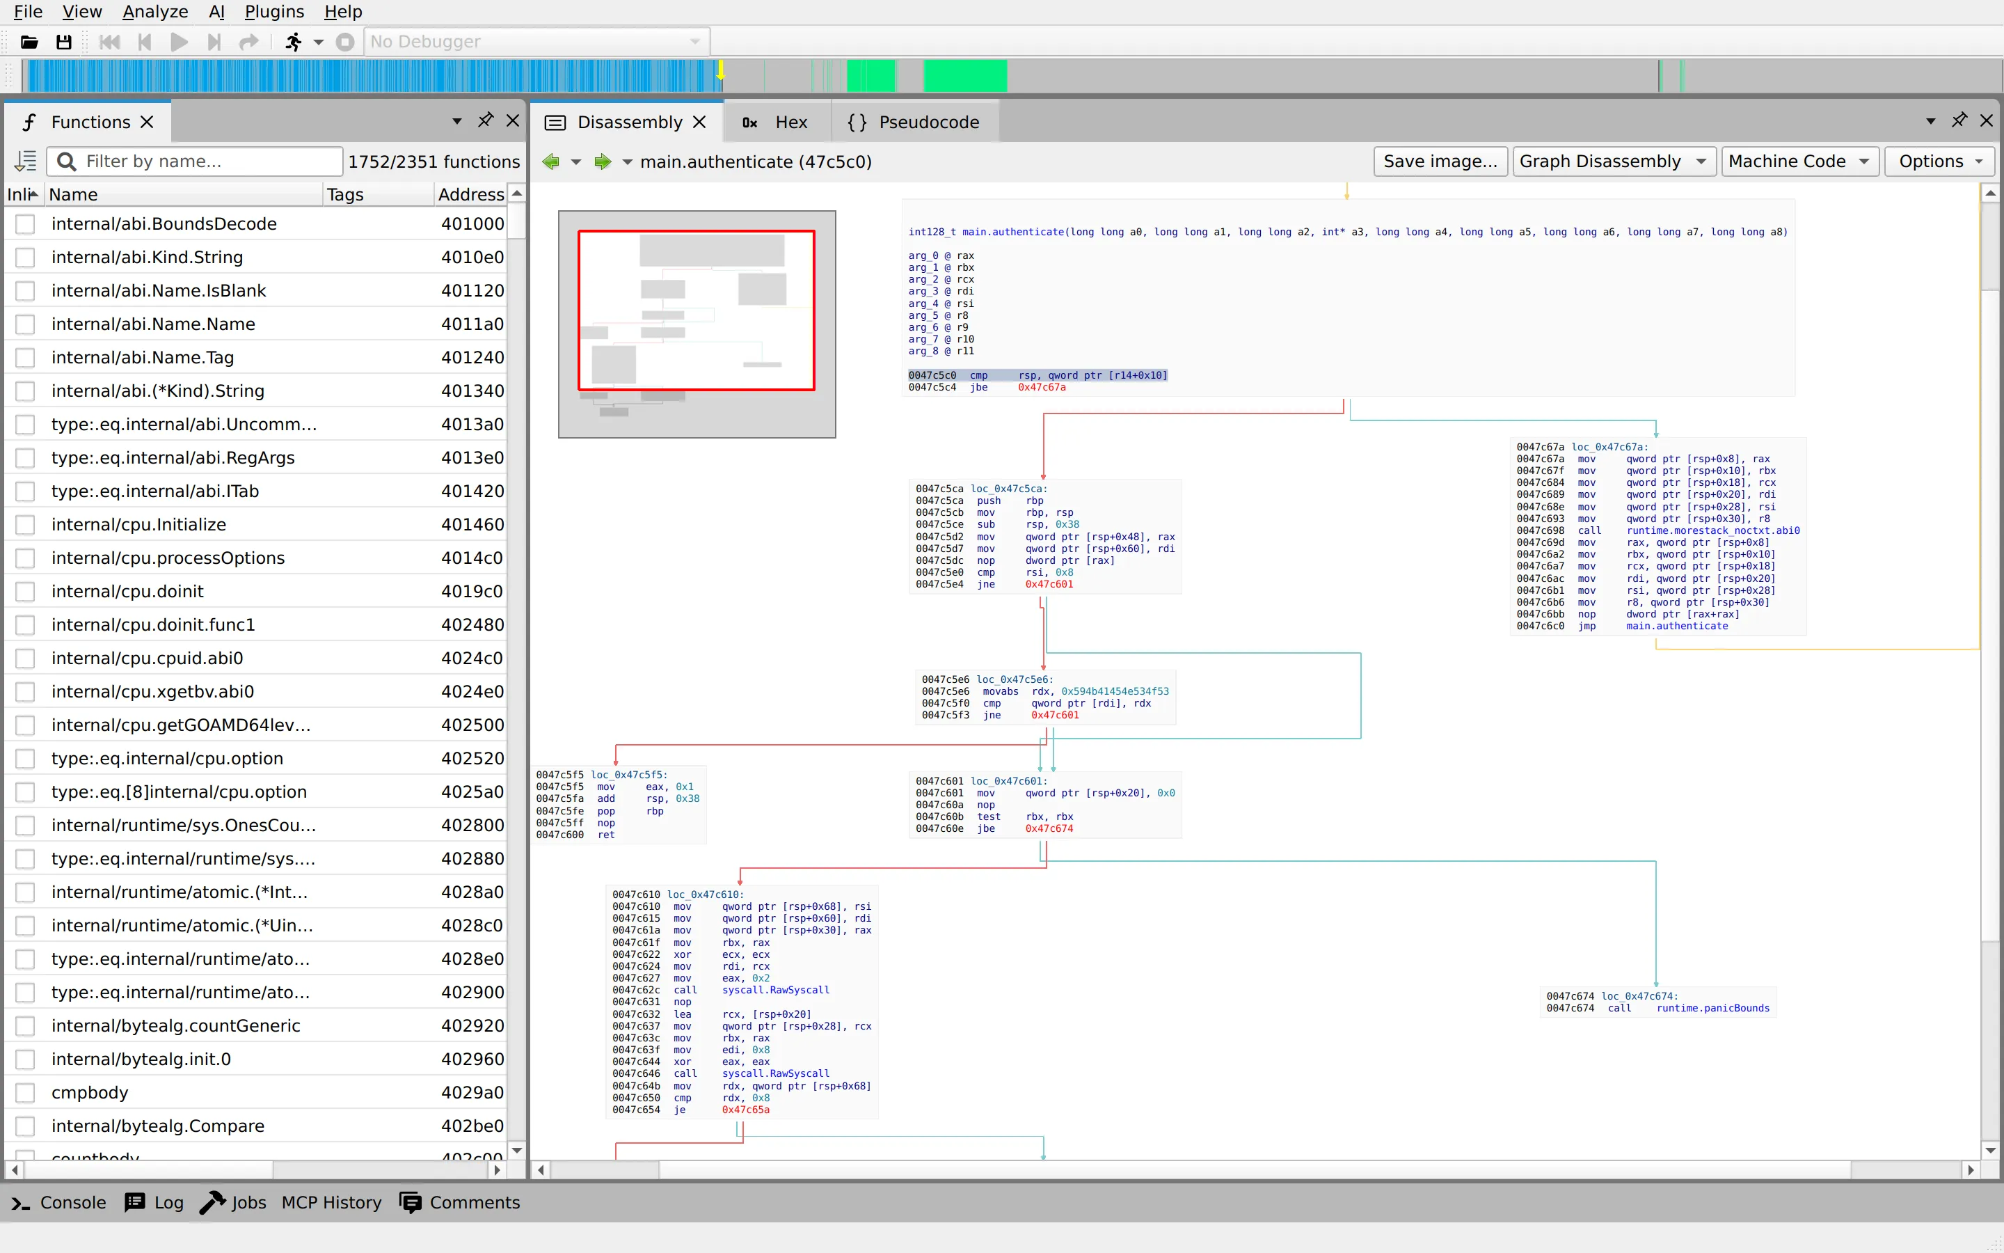The height and width of the screenshot is (1253, 2004).
Task: Open the Graph Disassembly dropdown
Action: [1613, 161]
